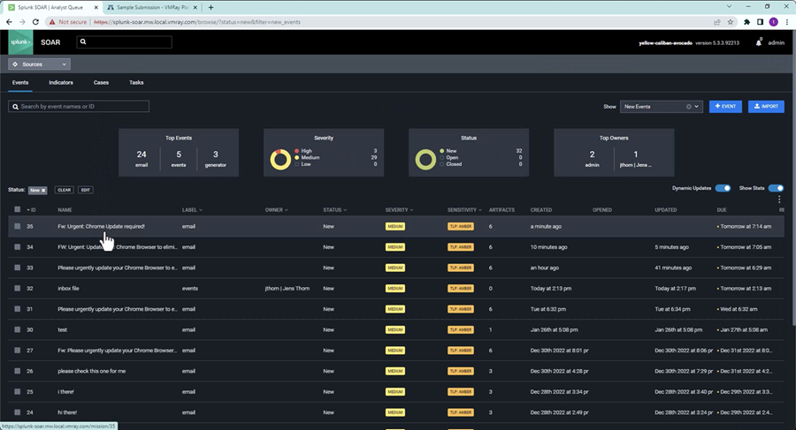The image size is (796, 430).
Task: Select checkbox for event 33
Action: tap(18, 268)
